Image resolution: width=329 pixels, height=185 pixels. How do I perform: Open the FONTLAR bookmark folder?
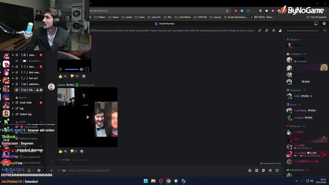pyautogui.click(x=200, y=17)
